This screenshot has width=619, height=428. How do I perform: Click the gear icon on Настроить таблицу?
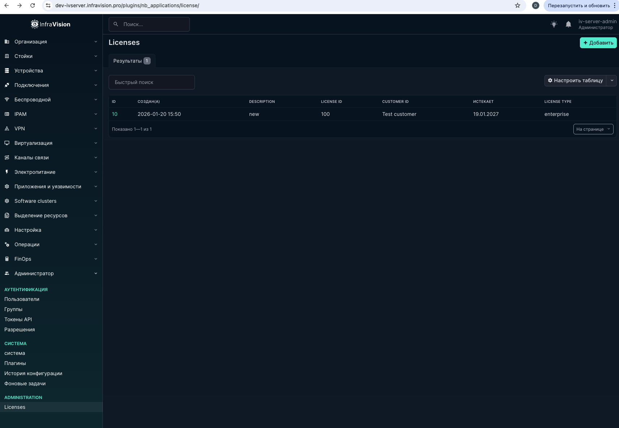tap(550, 80)
